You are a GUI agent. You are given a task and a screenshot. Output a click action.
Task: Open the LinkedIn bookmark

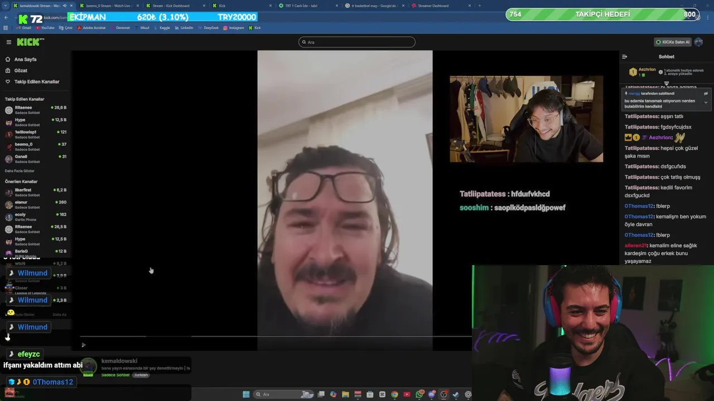tap(184, 28)
